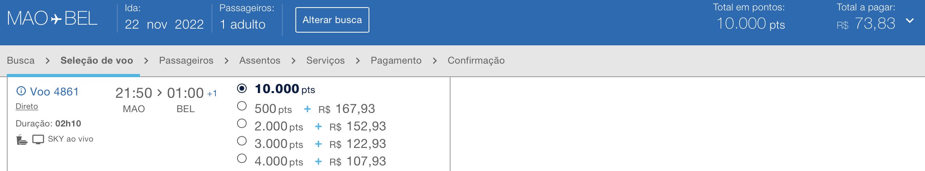Jump to the Passageiros step
Screen dimensions: 925x171
[x=186, y=60]
